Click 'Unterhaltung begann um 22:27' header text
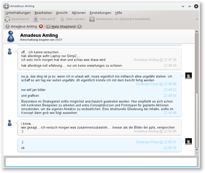This screenshot has width=205, height=173. pos(41,40)
